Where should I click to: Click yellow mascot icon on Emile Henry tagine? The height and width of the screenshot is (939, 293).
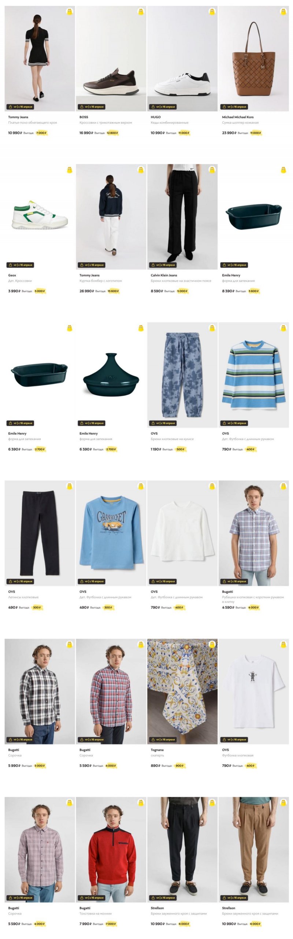(141, 328)
